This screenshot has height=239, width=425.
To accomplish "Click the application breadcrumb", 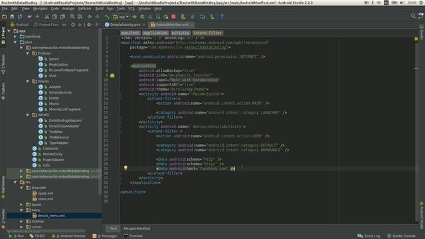I will (x=155, y=33).
